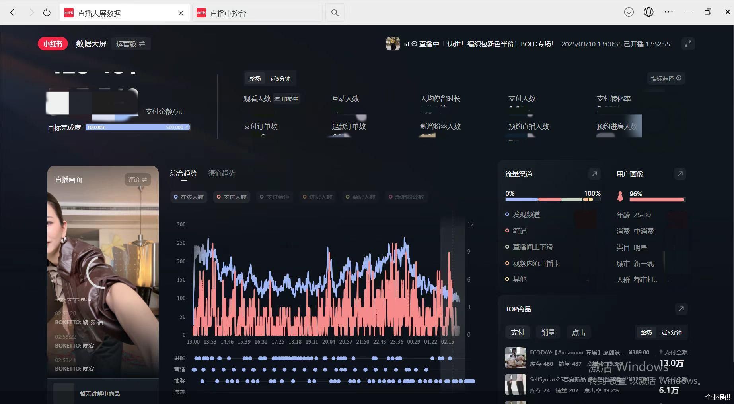Edit the 500,000 target with the pencil icon

(187, 127)
